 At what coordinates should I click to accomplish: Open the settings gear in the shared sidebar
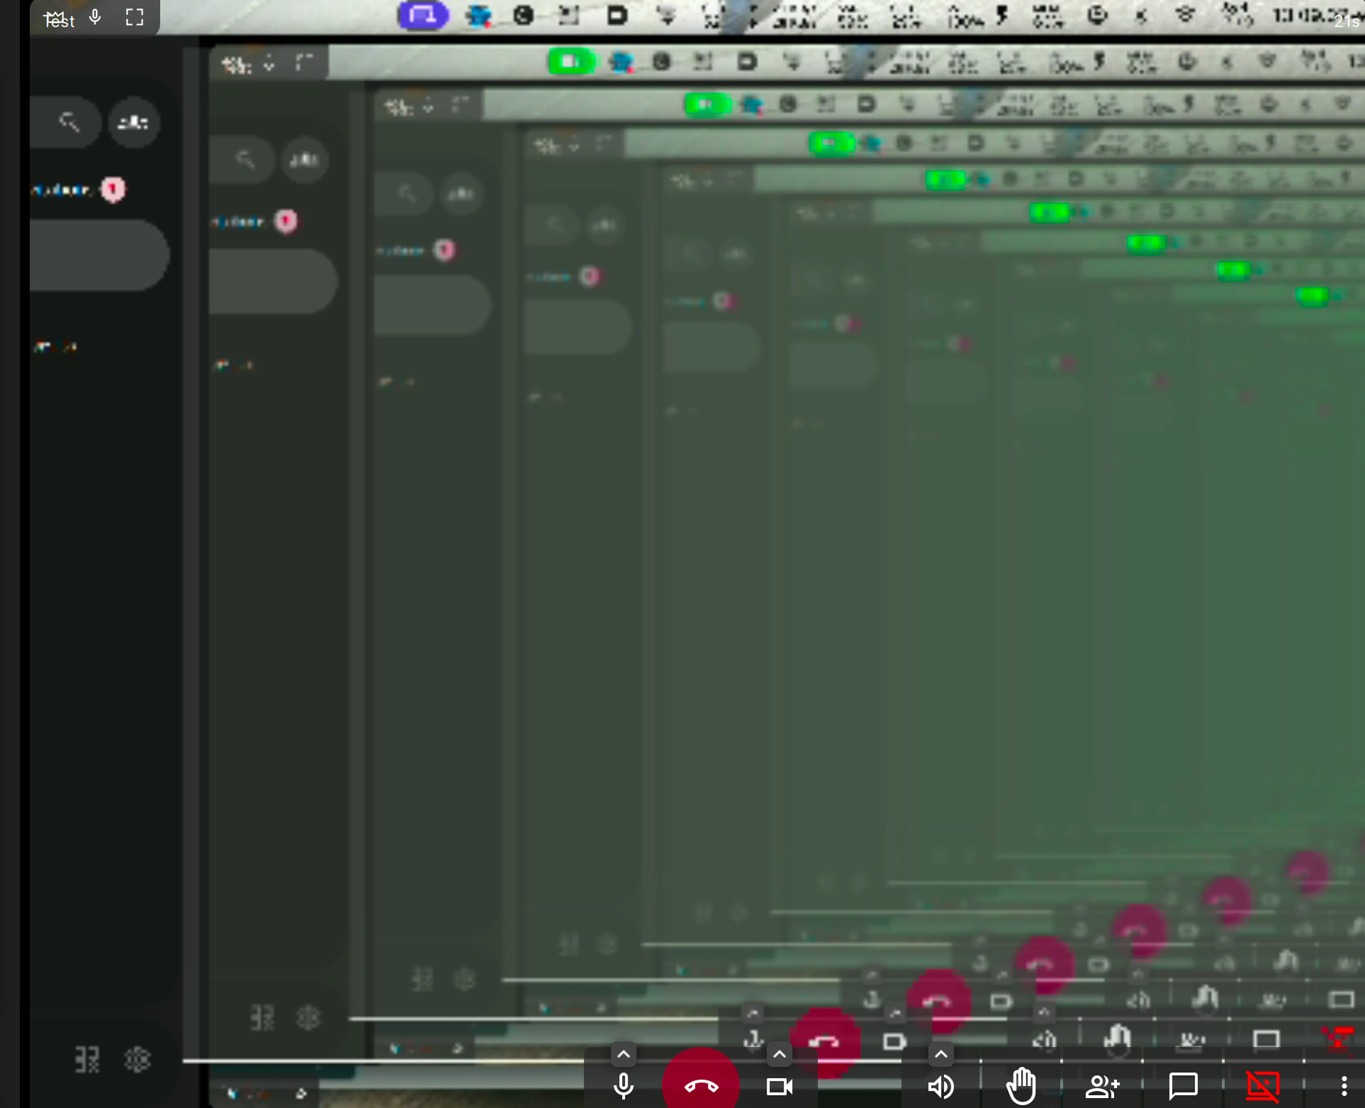pyautogui.click(x=137, y=1060)
